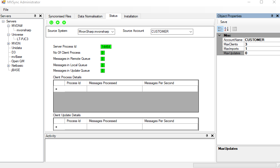Expand the Netbasic tree node
The width and height of the screenshot is (280, 168).
coord(8,66)
